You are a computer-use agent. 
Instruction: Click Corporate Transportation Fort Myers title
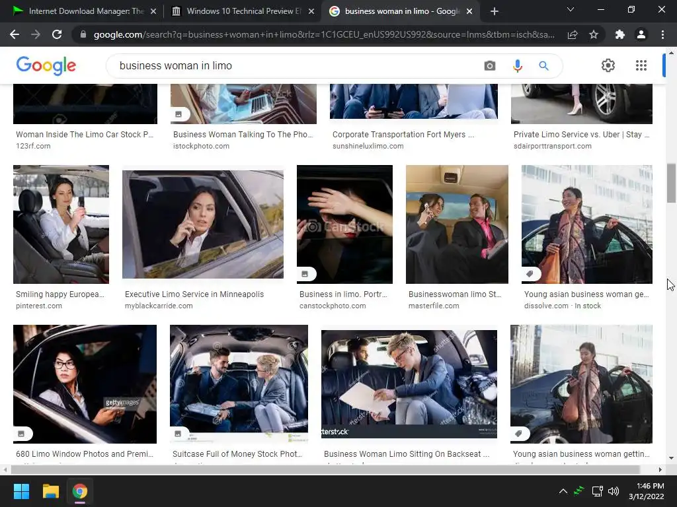click(x=403, y=135)
